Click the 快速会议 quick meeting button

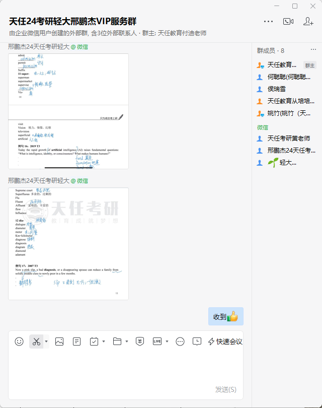225,342
